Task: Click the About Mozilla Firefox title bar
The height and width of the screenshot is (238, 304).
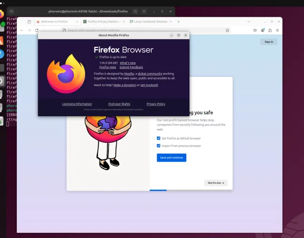Action: coord(114,35)
